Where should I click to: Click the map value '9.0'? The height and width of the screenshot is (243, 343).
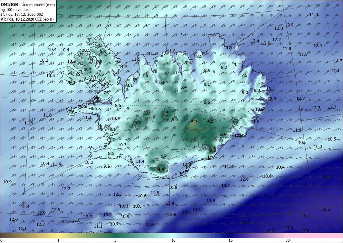(245, 92)
